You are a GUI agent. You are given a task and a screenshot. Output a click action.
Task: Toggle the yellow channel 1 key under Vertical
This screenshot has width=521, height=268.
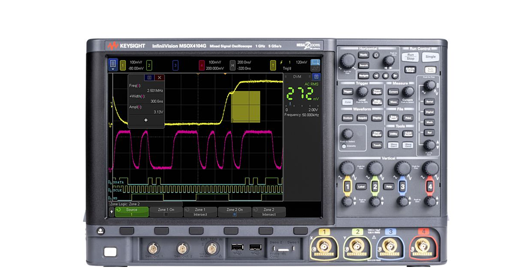click(347, 187)
